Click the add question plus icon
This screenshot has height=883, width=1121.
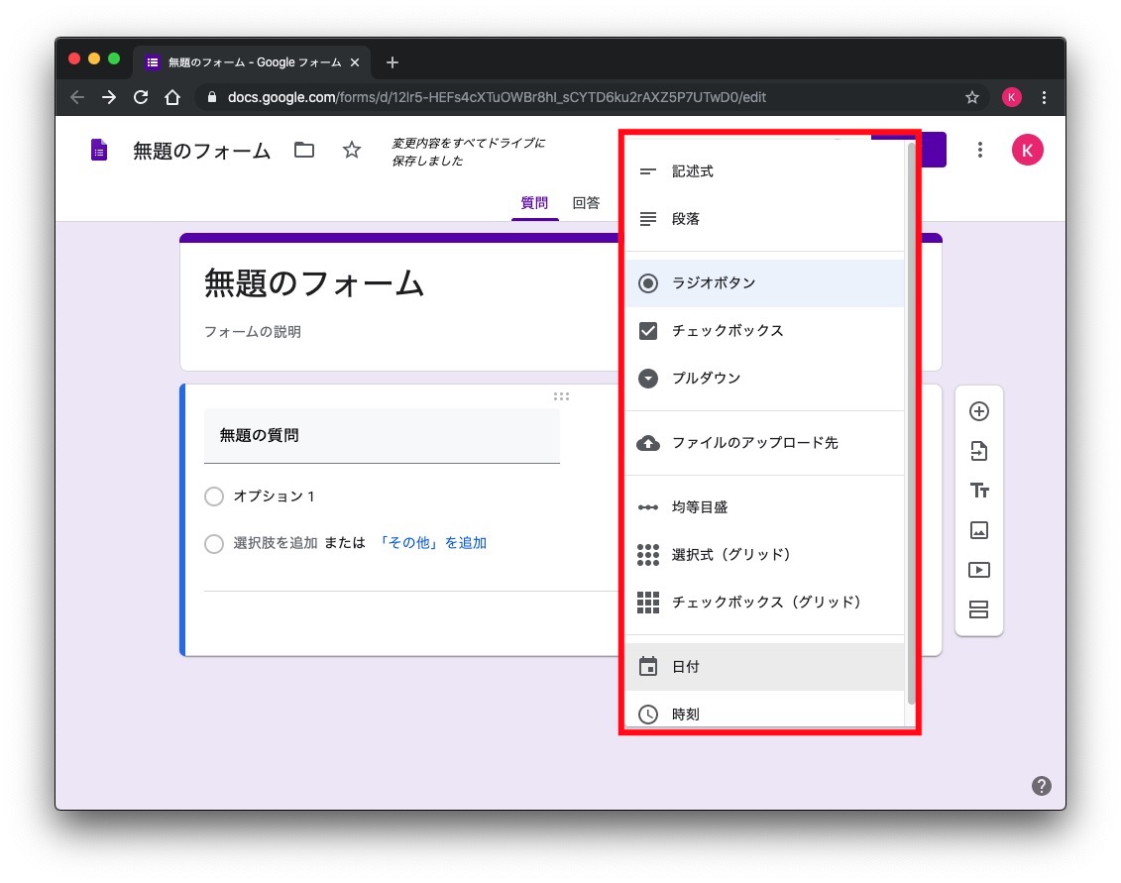coord(978,411)
